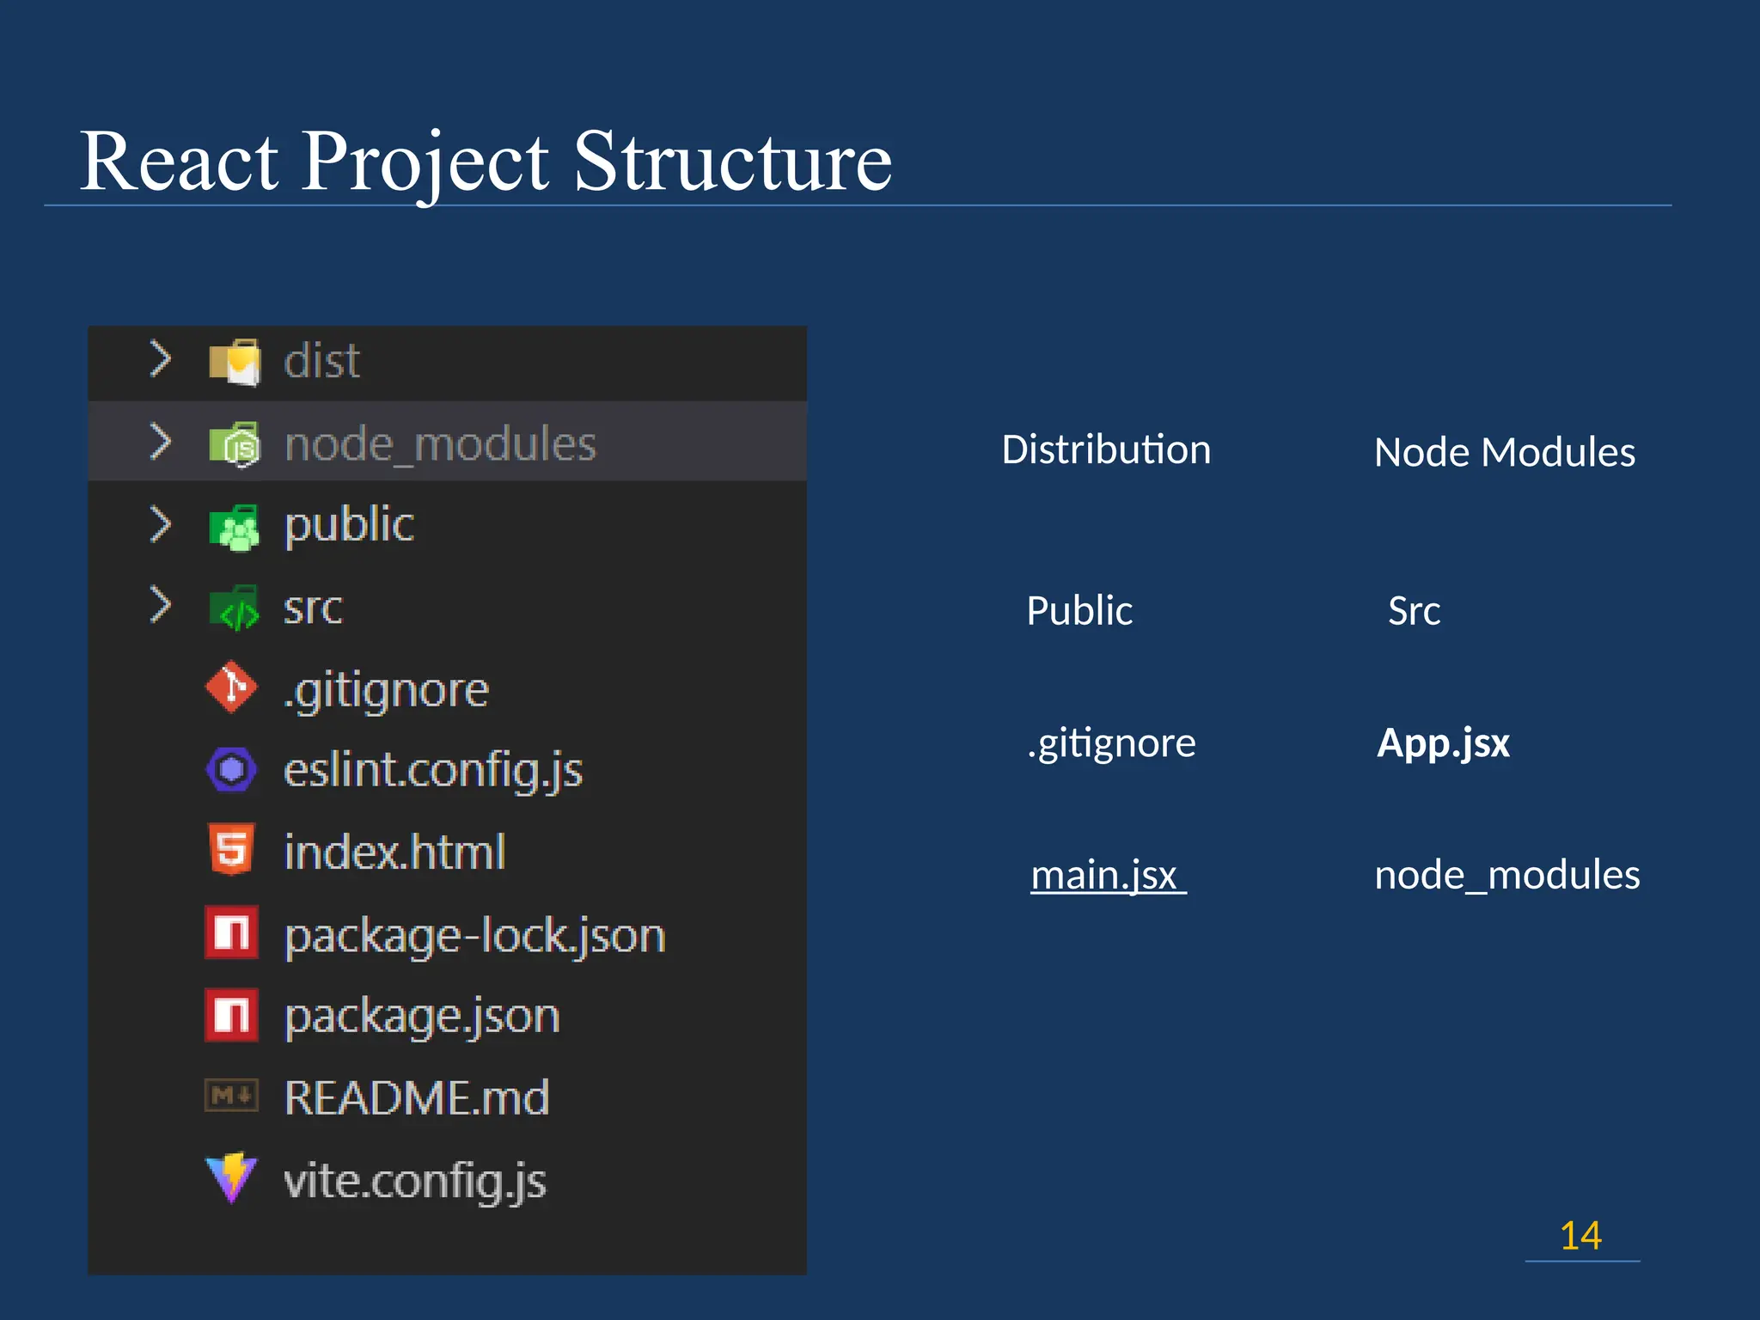Screen dimensions: 1760x1320
Task: Open the main.jsx underlined link
Action: [x=1105, y=875]
